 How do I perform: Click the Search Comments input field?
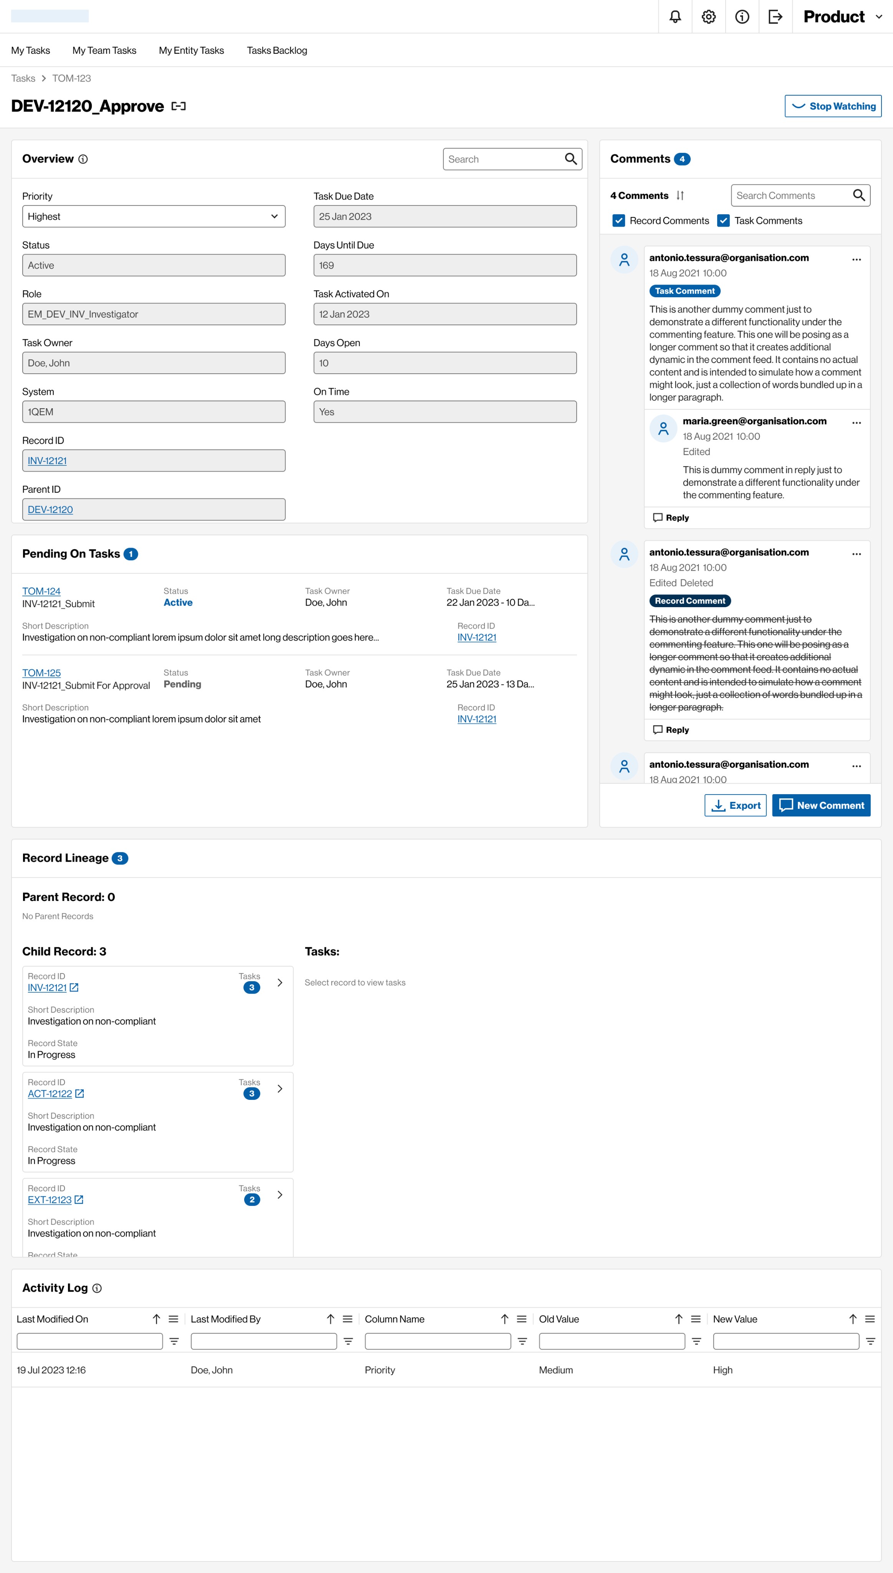pos(791,196)
